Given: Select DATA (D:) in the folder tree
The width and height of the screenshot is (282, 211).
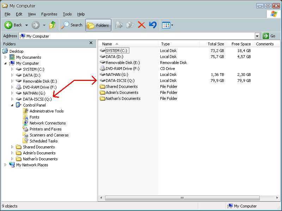Looking at the screenshot, I should coord(32,75).
